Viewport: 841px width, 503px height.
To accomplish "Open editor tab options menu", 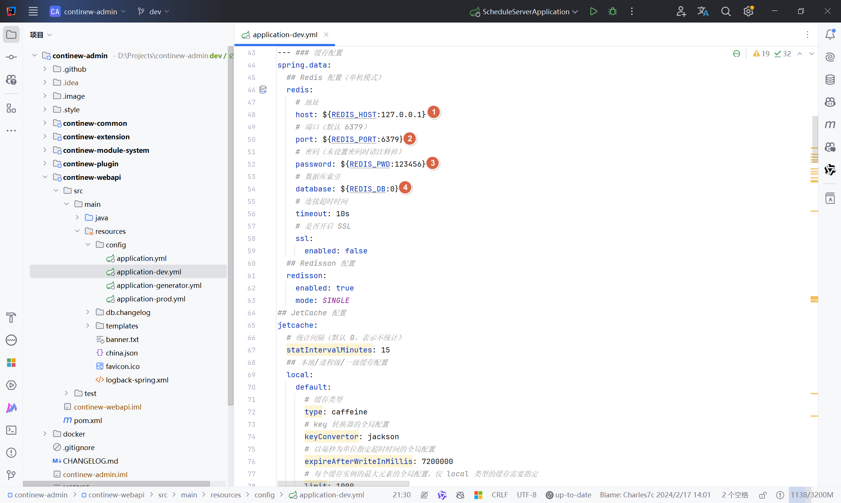I will 808,35.
